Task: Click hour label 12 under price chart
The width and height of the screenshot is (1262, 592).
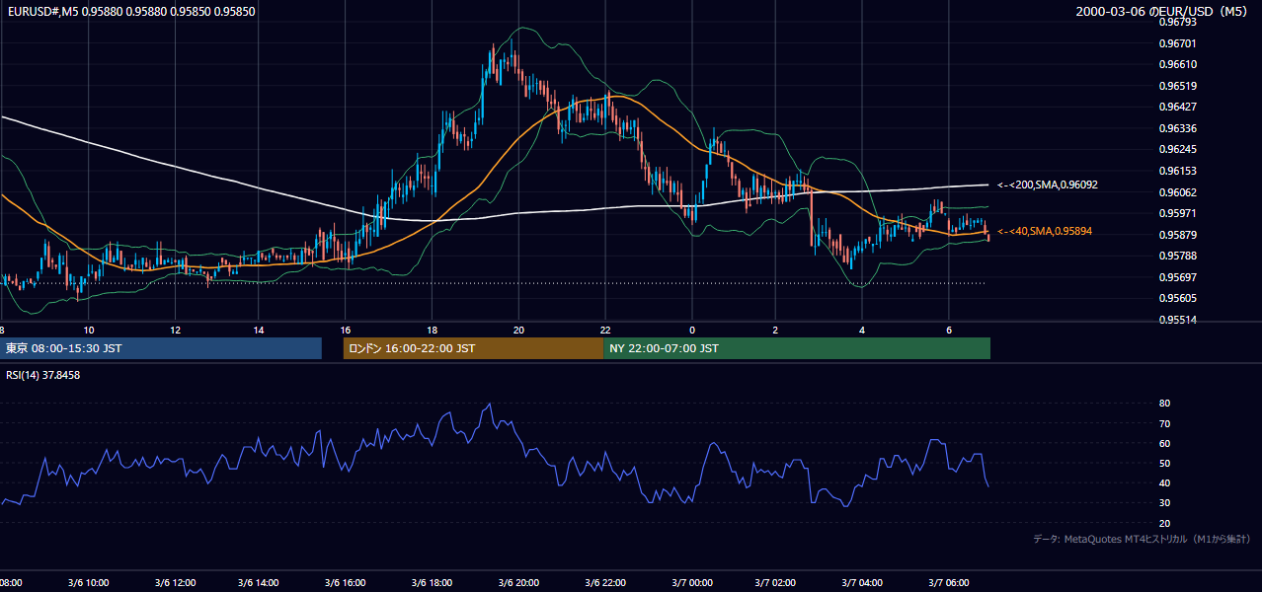Action: 175,330
